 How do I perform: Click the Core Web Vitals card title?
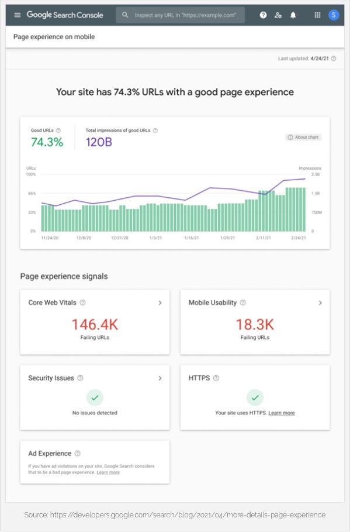click(52, 303)
